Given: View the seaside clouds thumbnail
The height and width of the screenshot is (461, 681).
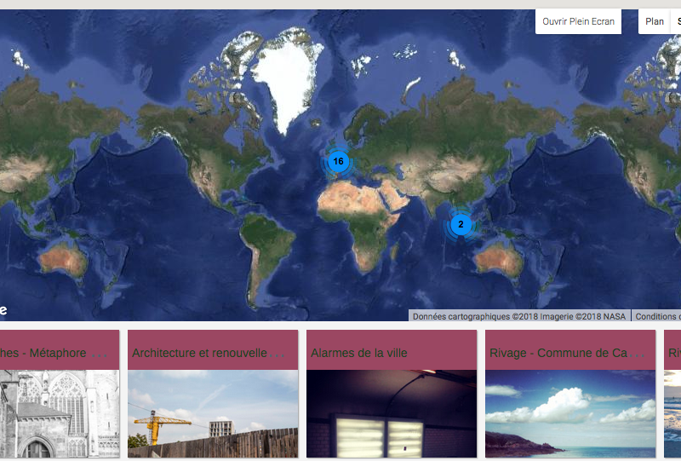Looking at the screenshot, I should coord(570,413).
